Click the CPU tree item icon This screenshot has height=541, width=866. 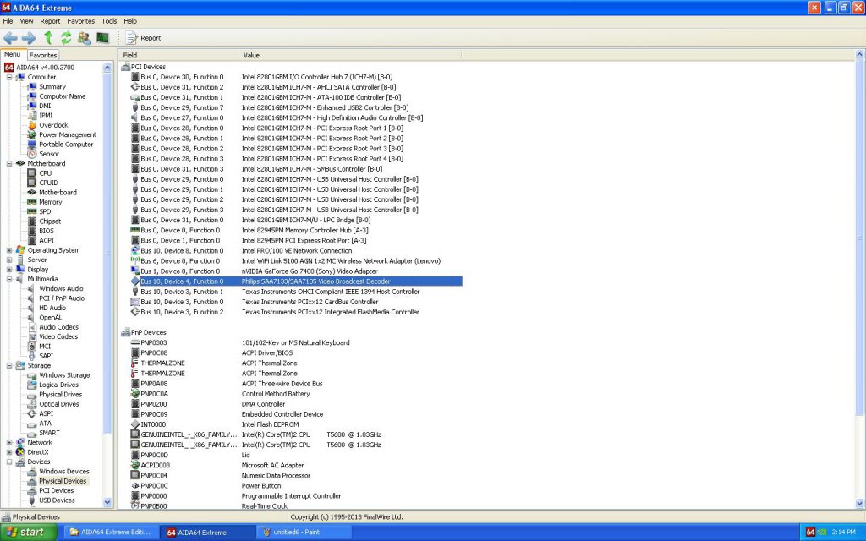click(x=31, y=173)
